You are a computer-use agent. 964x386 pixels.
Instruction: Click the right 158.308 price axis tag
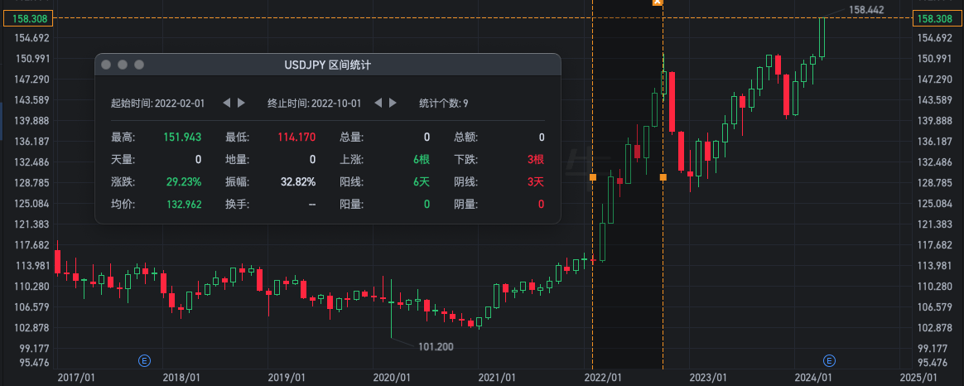click(938, 19)
